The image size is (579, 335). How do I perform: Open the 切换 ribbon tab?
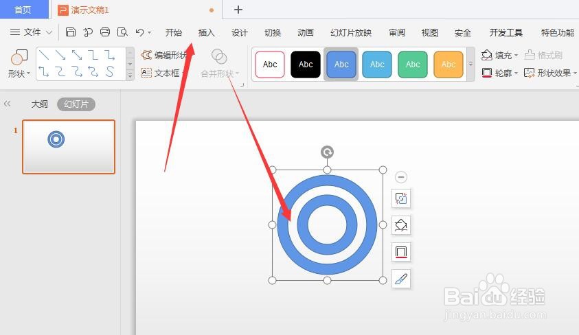pyautogui.click(x=273, y=32)
